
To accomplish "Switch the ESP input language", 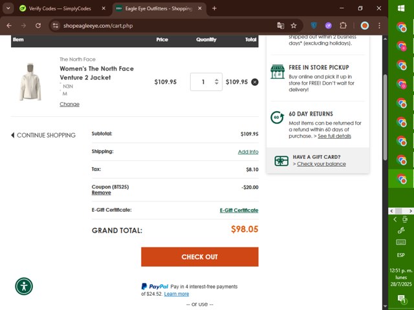I will [x=401, y=255].
